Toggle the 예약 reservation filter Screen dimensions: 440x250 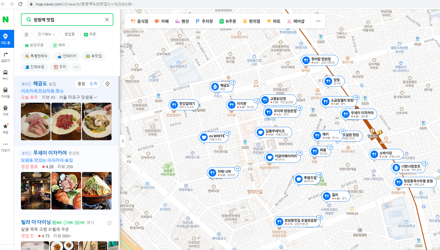pos(59,45)
